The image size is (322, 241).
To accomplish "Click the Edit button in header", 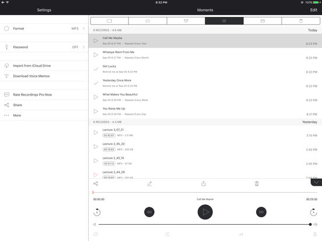I will point(314,10).
